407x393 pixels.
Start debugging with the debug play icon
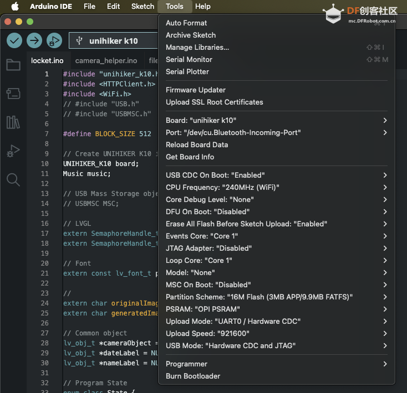click(x=54, y=40)
